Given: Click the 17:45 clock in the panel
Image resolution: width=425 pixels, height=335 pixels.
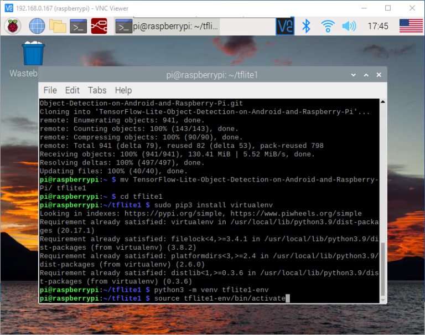Looking at the screenshot, I should 377,26.
